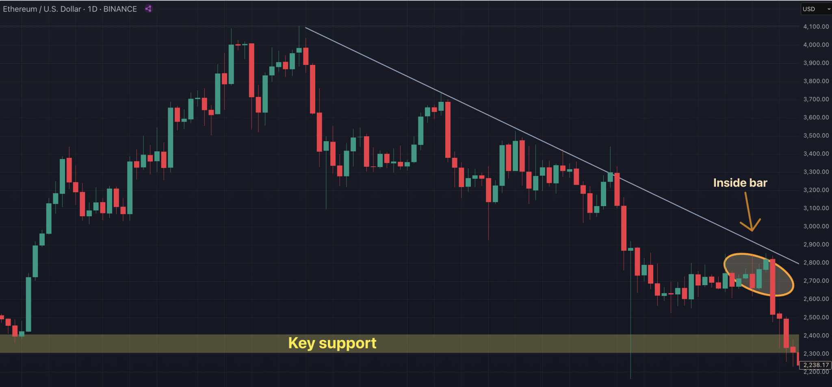Image resolution: width=832 pixels, height=387 pixels.
Task: Switch to the BINANCE source in legend
Action: (120, 9)
